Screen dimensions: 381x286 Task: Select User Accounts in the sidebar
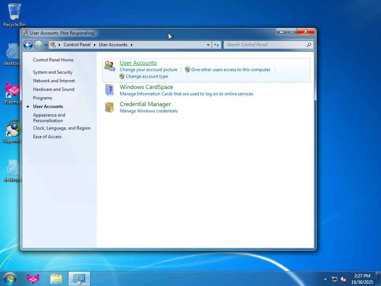click(x=48, y=107)
